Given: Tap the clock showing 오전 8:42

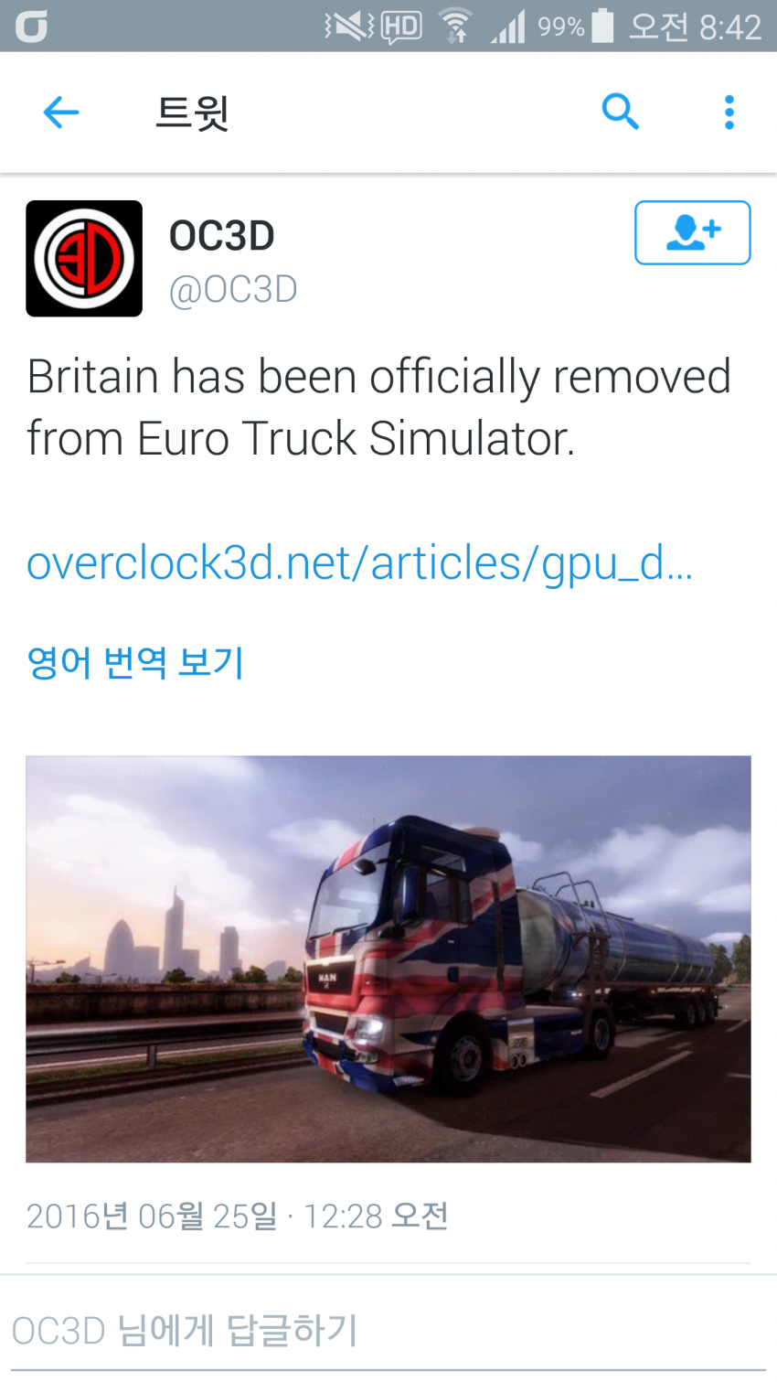Looking at the screenshot, I should [695, 27].
